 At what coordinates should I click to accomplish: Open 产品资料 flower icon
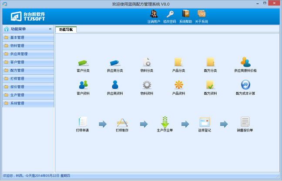pos(178,85)
